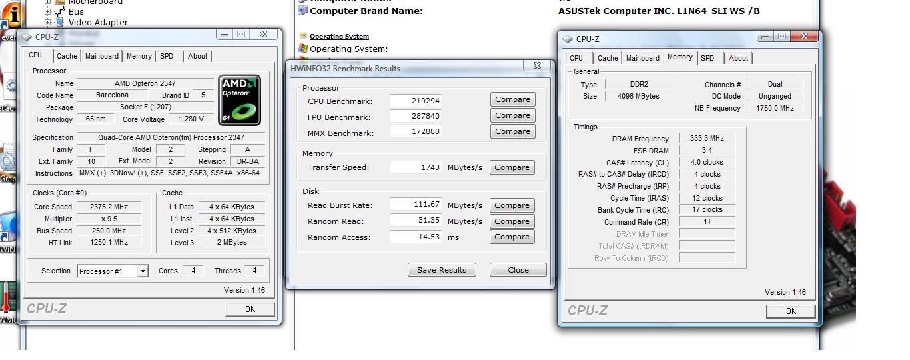Open the About tab in right CPU-Z
This screenshot has width=910, height=360.
(x=738, y=58)
